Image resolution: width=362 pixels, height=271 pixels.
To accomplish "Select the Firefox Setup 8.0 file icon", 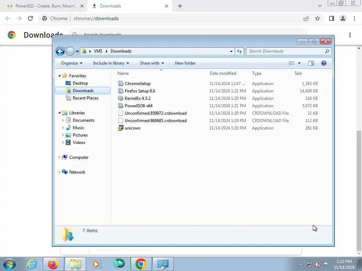I will pyautogui.click(x=121, y=91).
